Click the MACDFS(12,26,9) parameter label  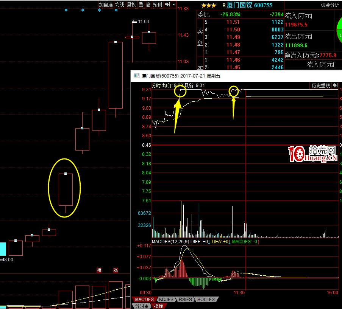(170, 242)
